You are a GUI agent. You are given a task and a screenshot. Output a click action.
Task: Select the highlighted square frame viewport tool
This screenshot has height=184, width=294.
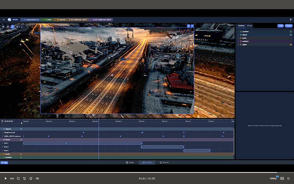(x=12, y=26)
